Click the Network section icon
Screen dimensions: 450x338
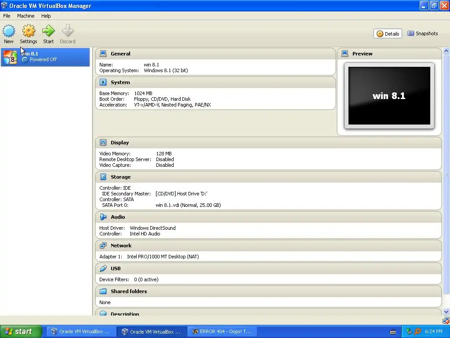pos(103,246)
